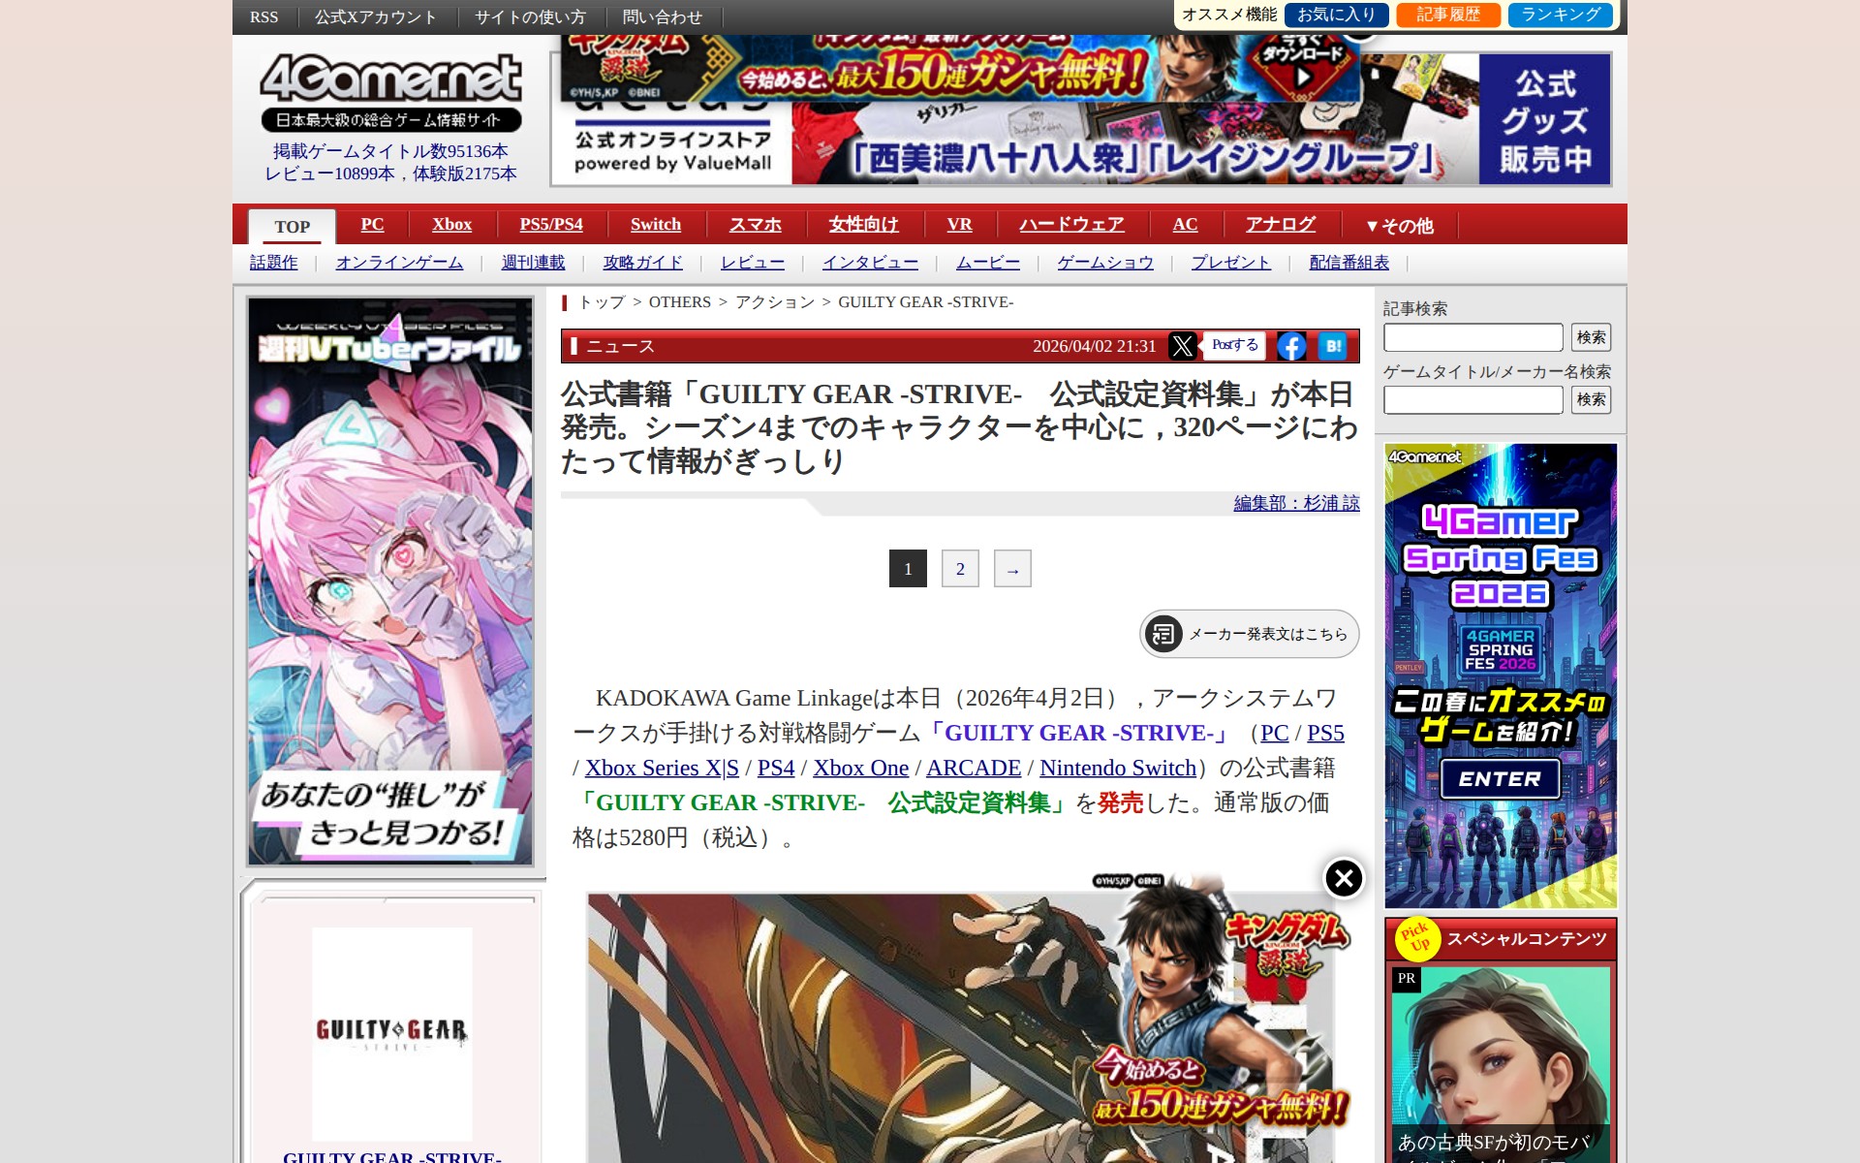Open the PC platform link in article
Image resolution: width=1860 pixels, height=1163 pixels.
point(1274,734)
